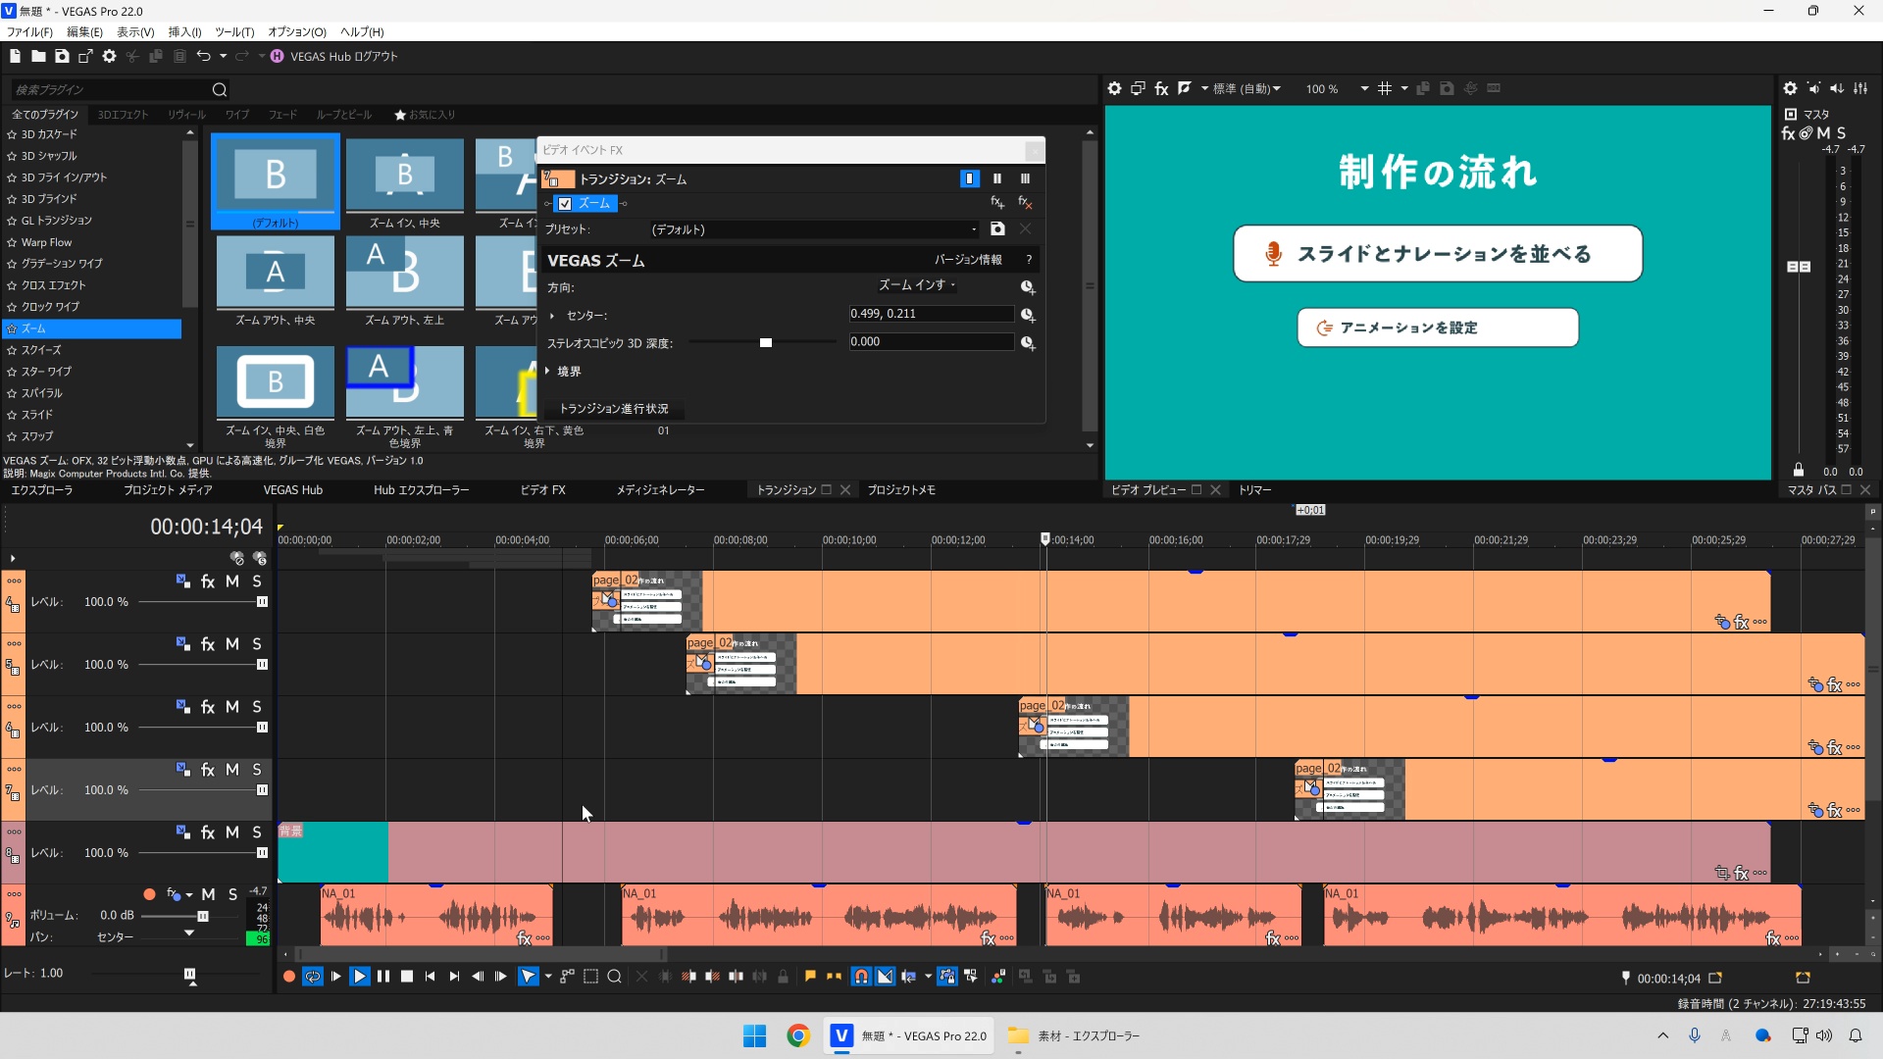
Task: Pause playback on transport bar
Action: (383, 977)
